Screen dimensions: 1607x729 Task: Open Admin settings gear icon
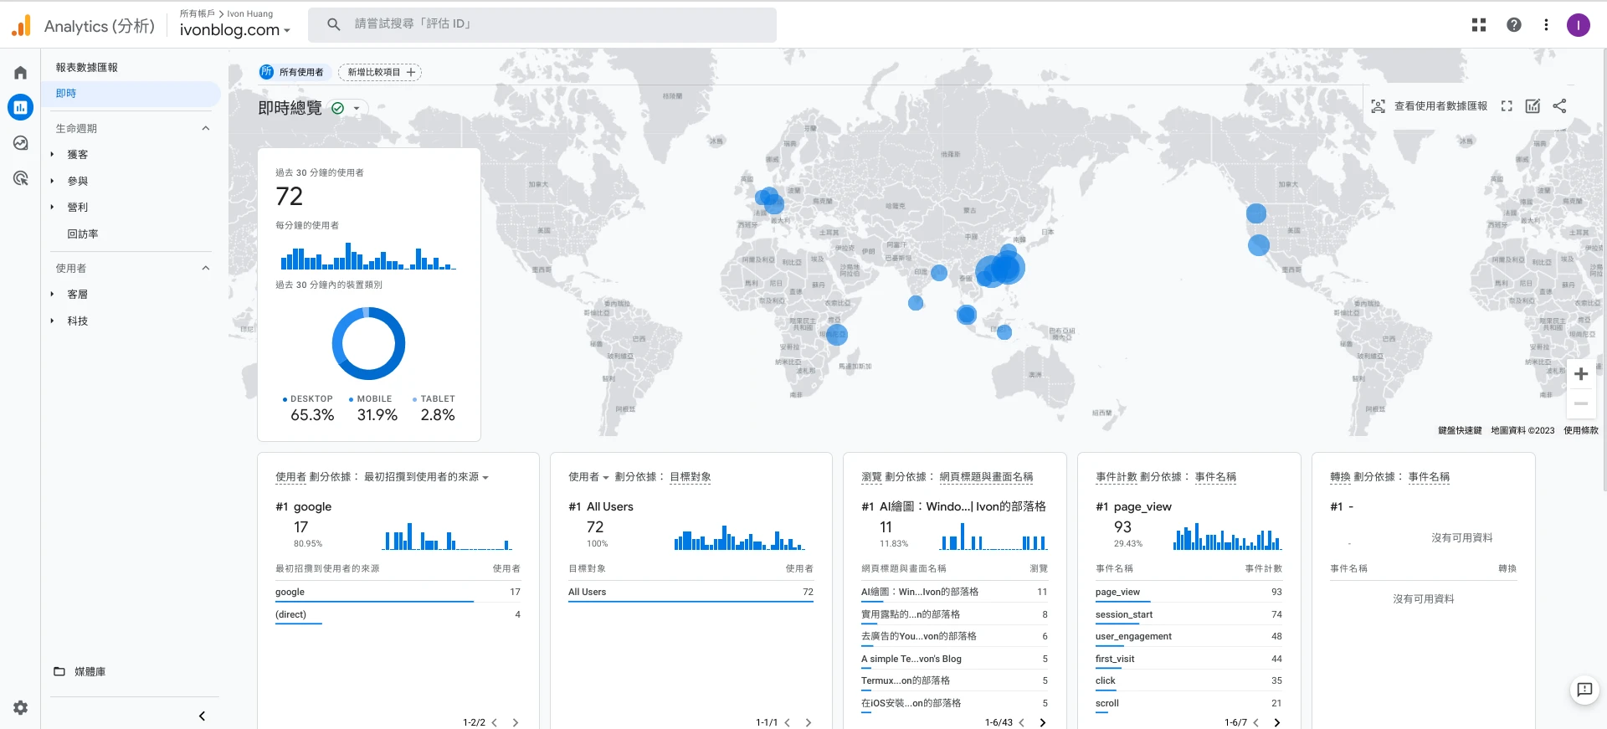tap(20, 708)
